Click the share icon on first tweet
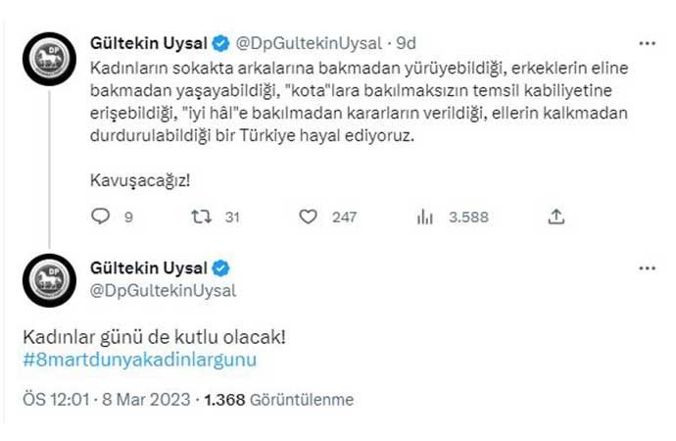 coord(555,217)
